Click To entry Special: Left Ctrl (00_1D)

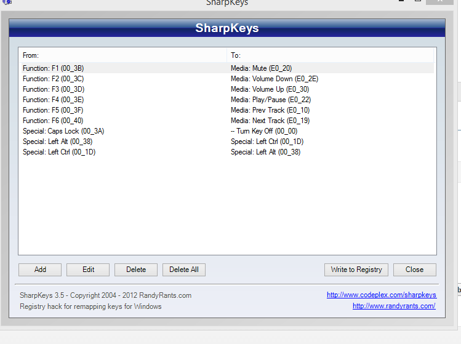coord(267,142)
